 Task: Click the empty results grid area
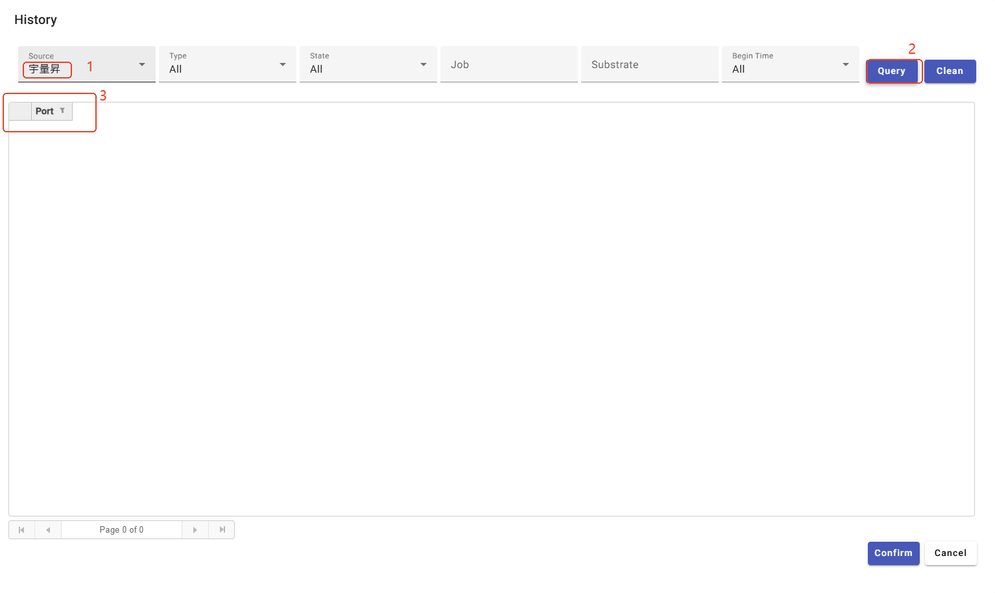click(491, 311)
